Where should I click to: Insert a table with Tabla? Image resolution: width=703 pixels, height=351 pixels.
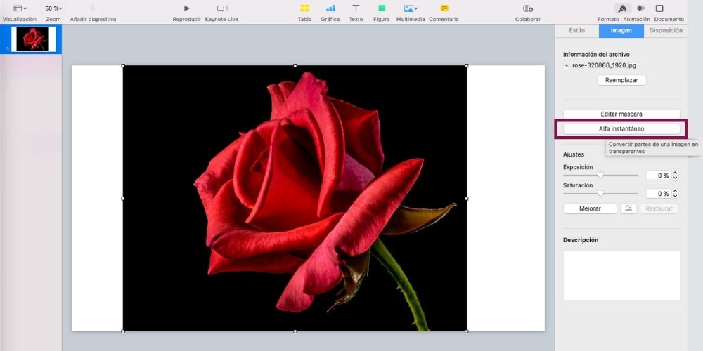pyautogui.click(x=305, y=8)
